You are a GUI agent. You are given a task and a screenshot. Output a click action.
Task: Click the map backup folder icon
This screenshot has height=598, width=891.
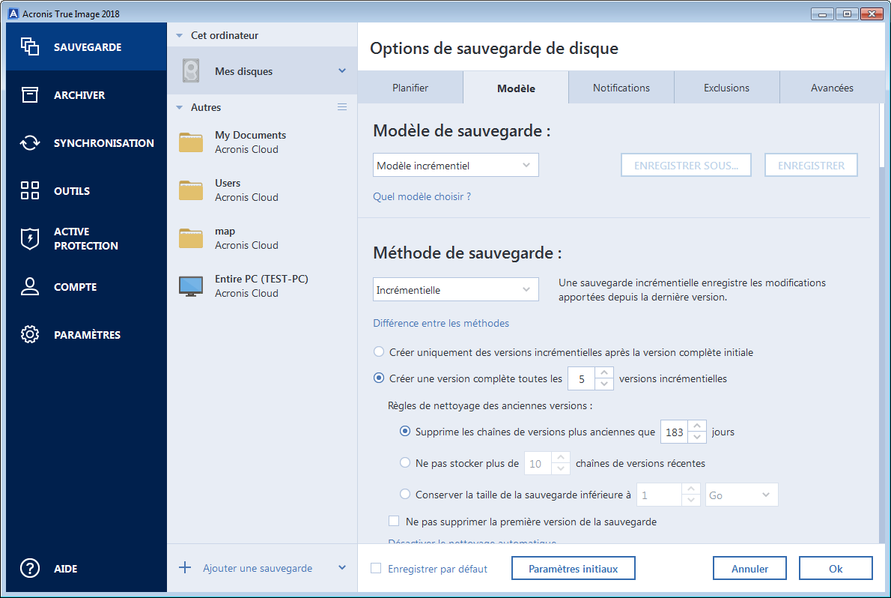(x=191, y=238)
